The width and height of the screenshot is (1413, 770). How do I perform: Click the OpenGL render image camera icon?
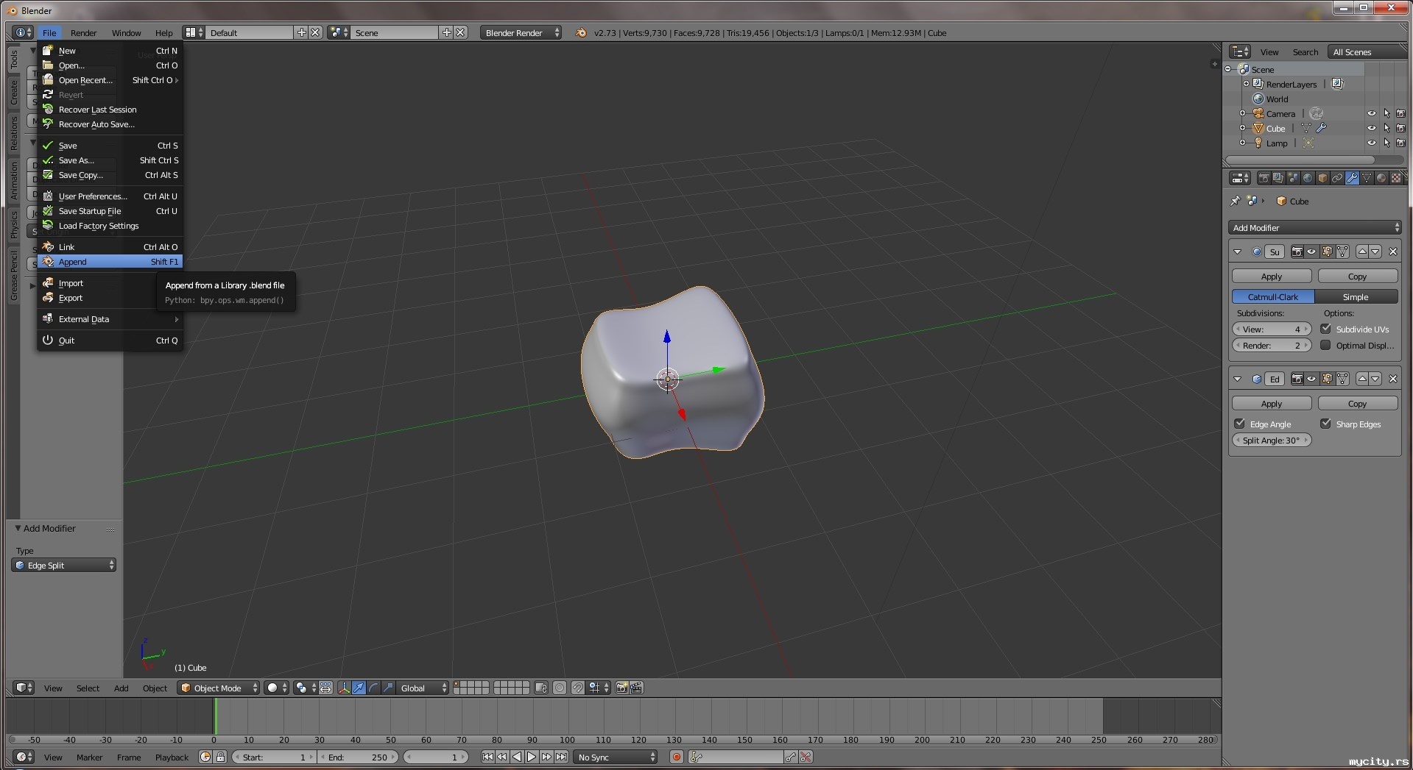[x=621, y=688]
